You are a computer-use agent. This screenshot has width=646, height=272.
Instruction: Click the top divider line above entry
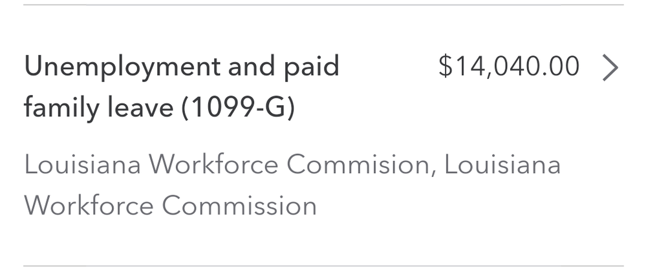click(x=323, y=5)
